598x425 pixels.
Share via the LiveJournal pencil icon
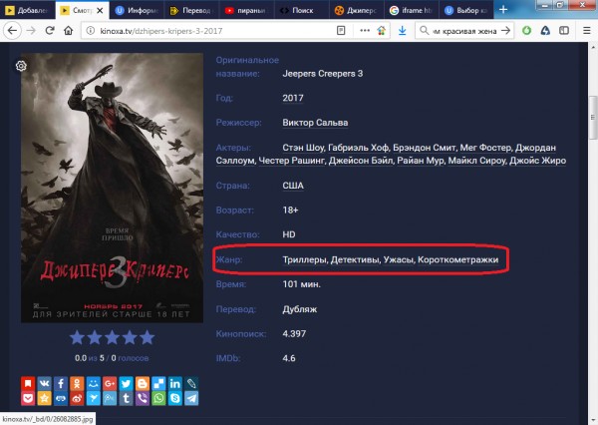coord(191,383)
